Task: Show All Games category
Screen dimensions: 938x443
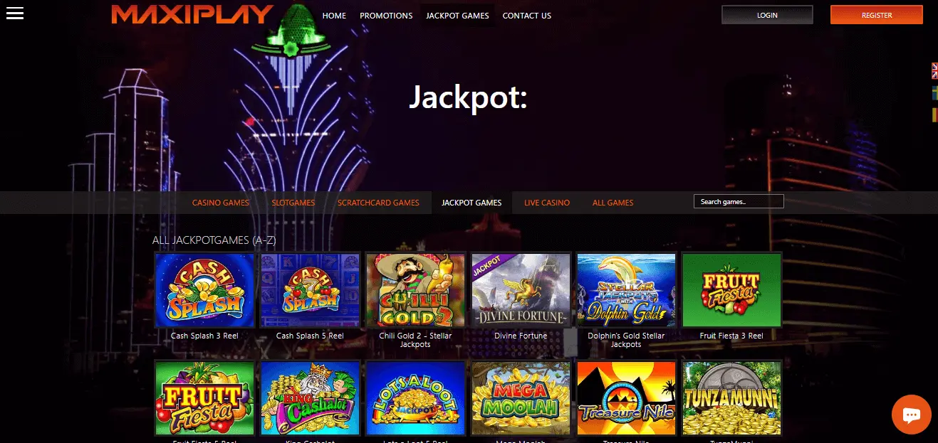Action: 613,203
